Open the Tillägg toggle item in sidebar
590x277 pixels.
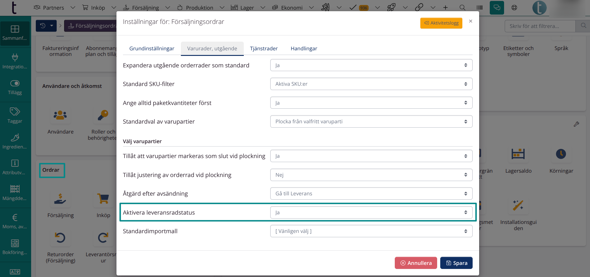tap(15, 87)
